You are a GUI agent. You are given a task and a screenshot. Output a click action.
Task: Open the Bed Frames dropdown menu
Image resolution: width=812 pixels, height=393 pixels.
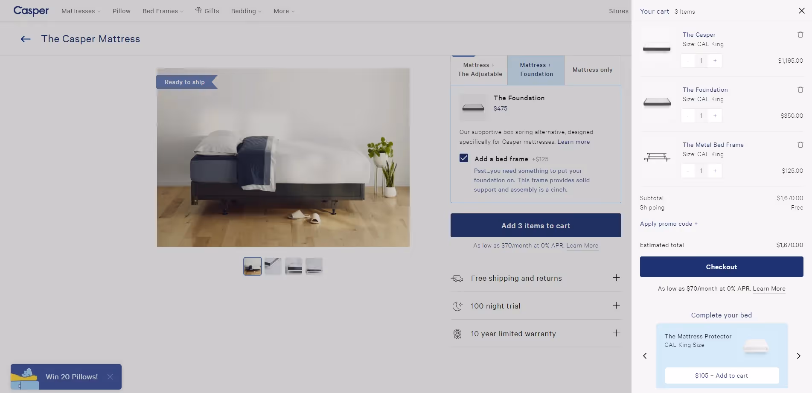(x=163, y=11)
